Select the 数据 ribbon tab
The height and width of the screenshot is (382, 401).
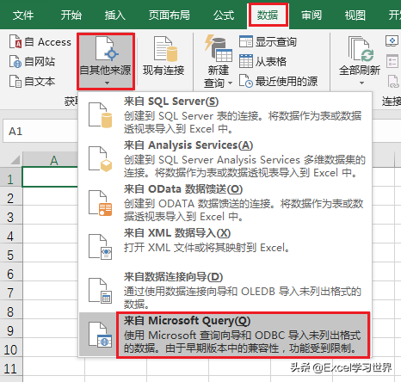(268, 15)
